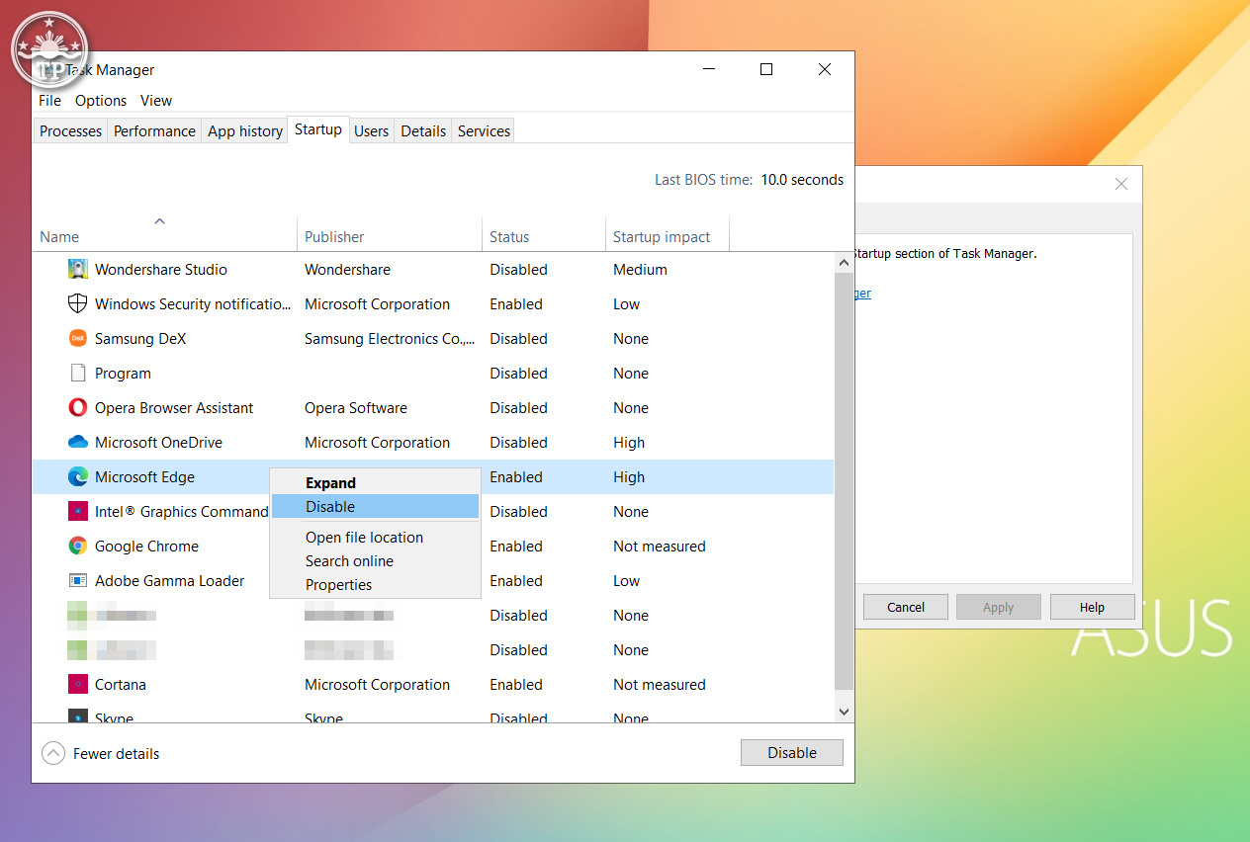
Task: Choose Expand in the context menu
Action: (x=375, y=482)
